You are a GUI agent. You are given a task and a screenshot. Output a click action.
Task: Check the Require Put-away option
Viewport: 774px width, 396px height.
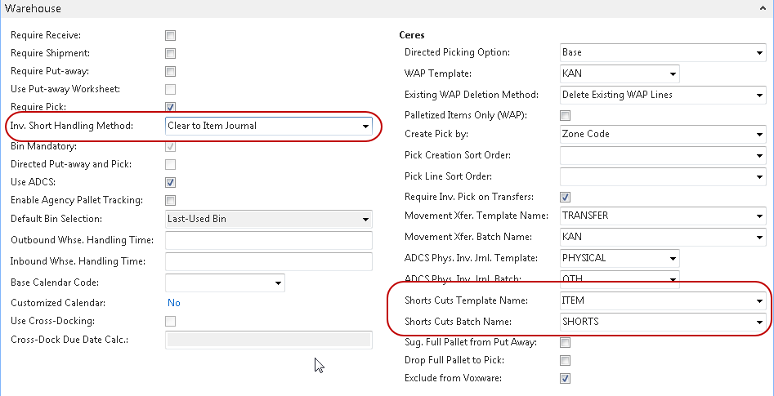click(170, 71)
